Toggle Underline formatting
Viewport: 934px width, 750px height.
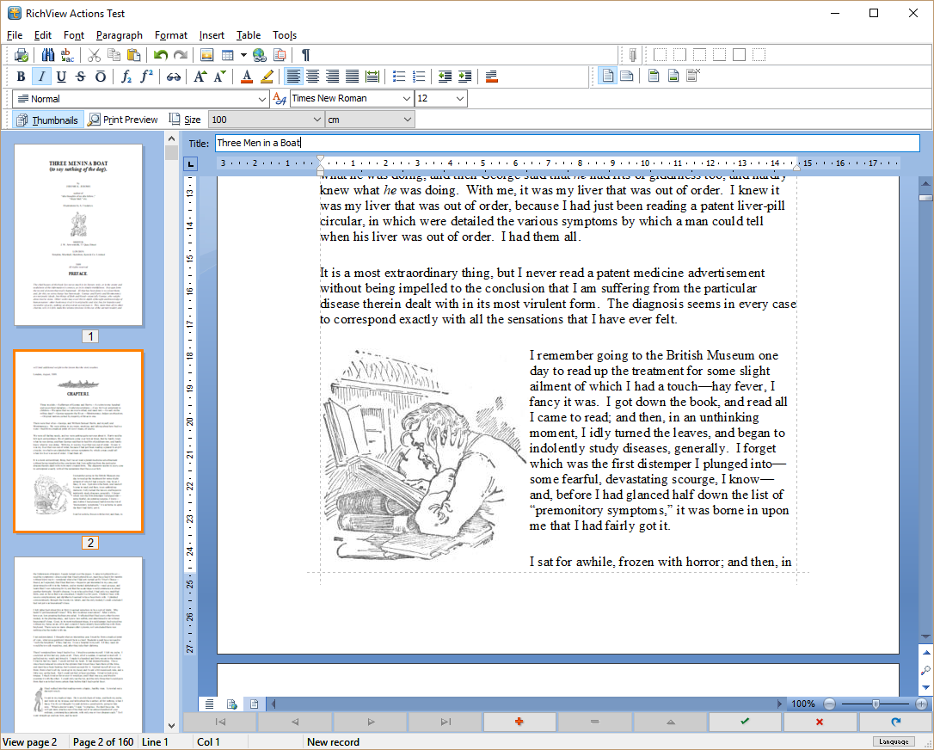tap(61, 77)
